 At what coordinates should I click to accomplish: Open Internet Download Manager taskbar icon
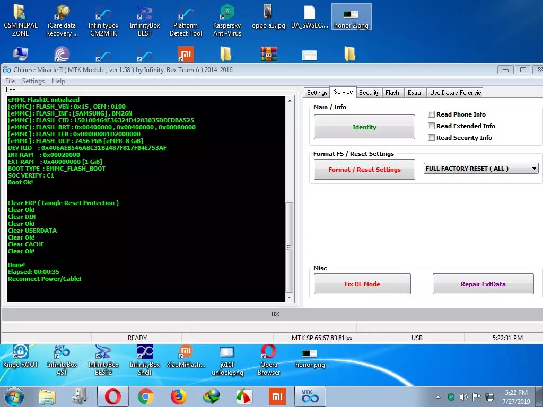pos(211,396)
